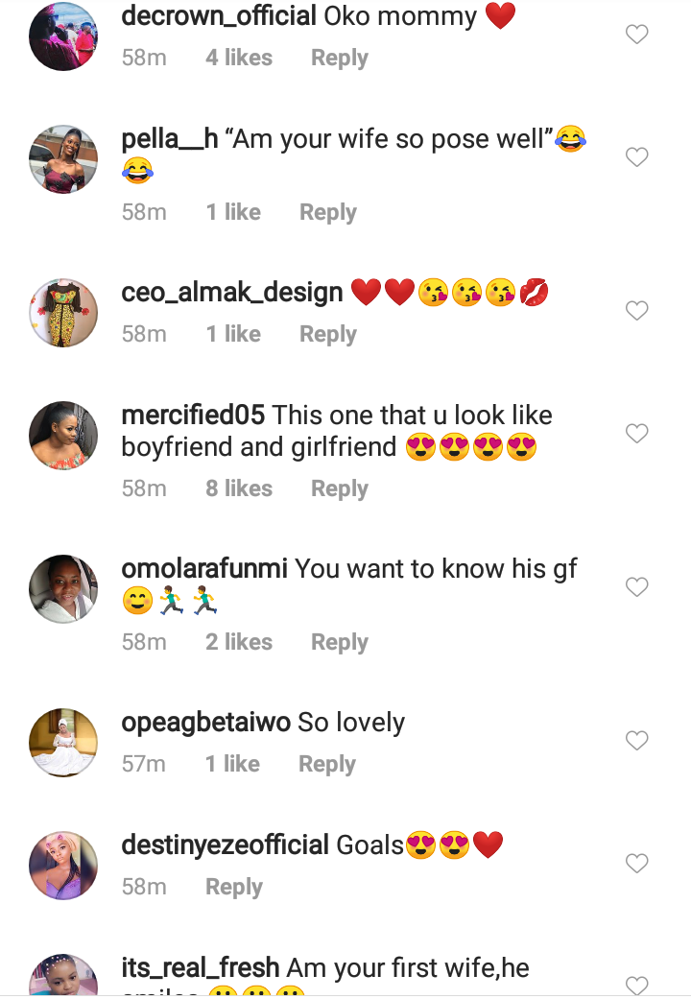Screen dimensions: 691x999
Task: Open ceo_almak_design's avatar
Action: coord(63,313)
